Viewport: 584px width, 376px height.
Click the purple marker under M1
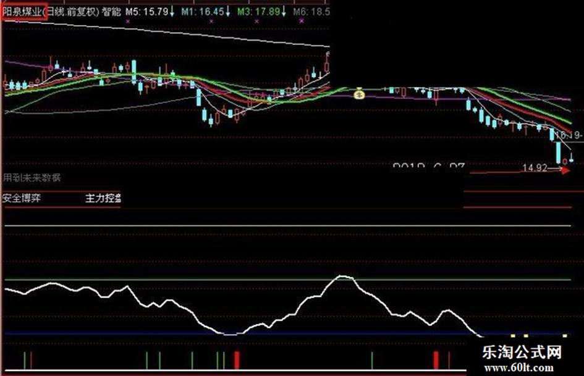pyautogui.click(x=211, y=22)
